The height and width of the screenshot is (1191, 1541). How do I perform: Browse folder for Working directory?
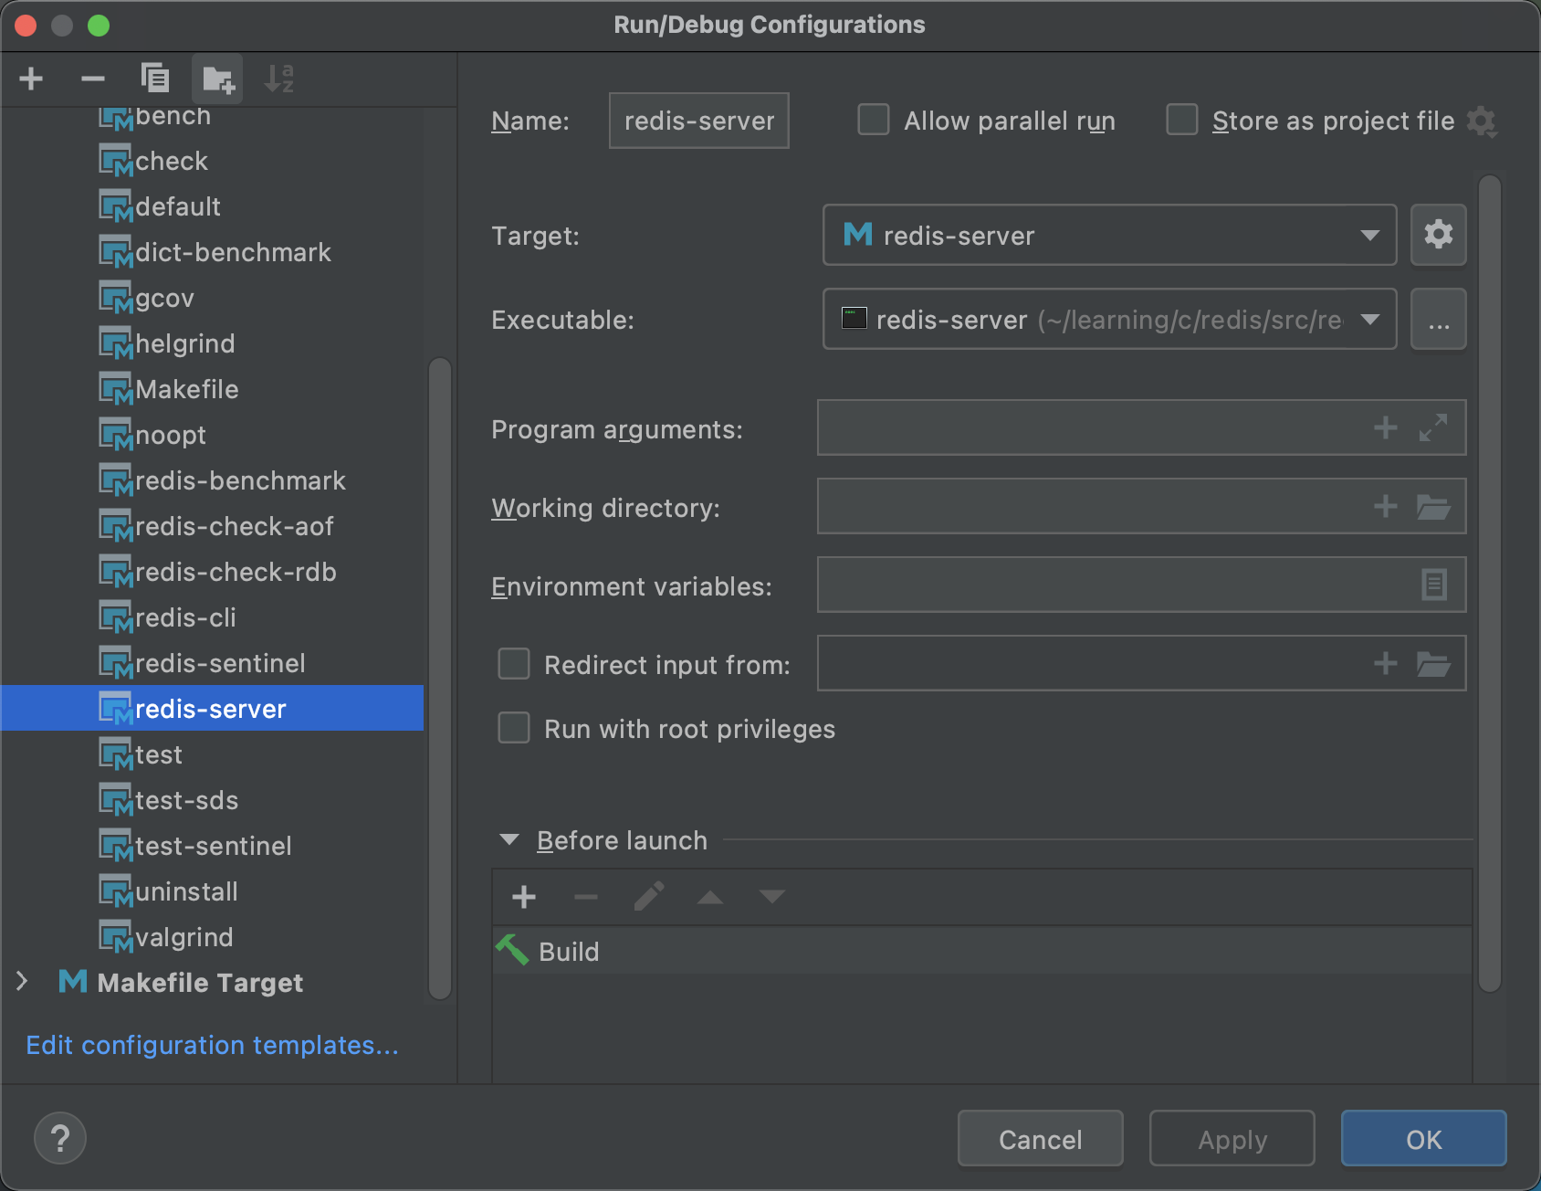point(1433,506)
